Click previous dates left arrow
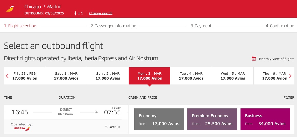297x137 pixels. tap(7, 76)
